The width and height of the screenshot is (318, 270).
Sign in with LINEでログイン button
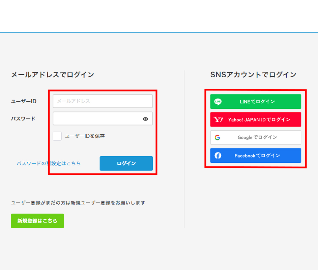pos(256,102)
